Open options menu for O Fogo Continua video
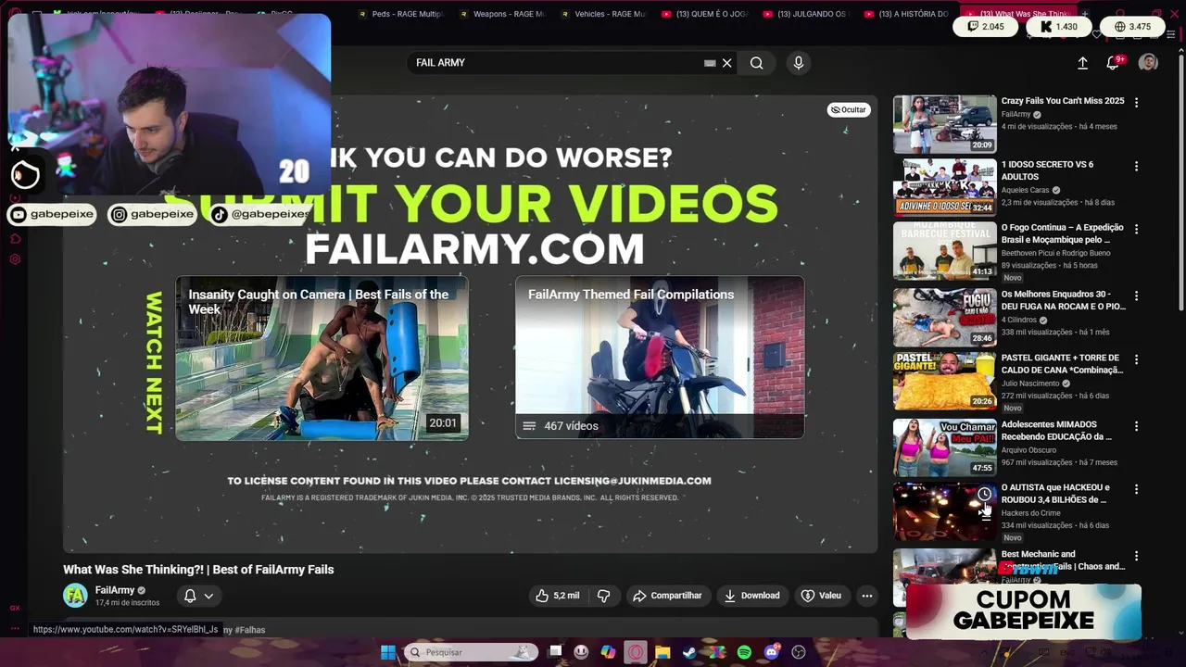Image resolution: width=1186 pixels, height=667 pixels. (x=1137, y=229)
